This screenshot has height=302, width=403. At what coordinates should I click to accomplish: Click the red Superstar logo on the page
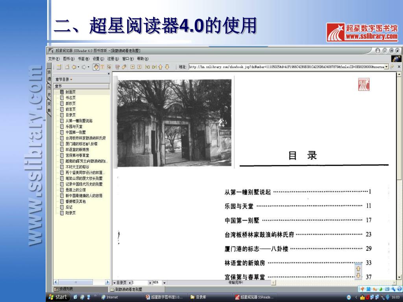tap(364, 84)
